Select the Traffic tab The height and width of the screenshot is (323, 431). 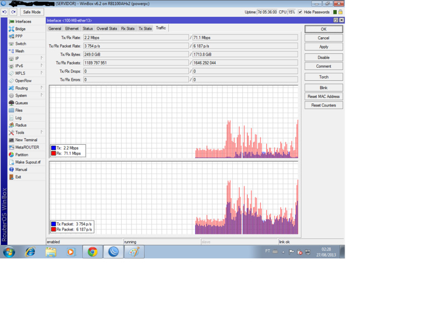coord(161,28)
